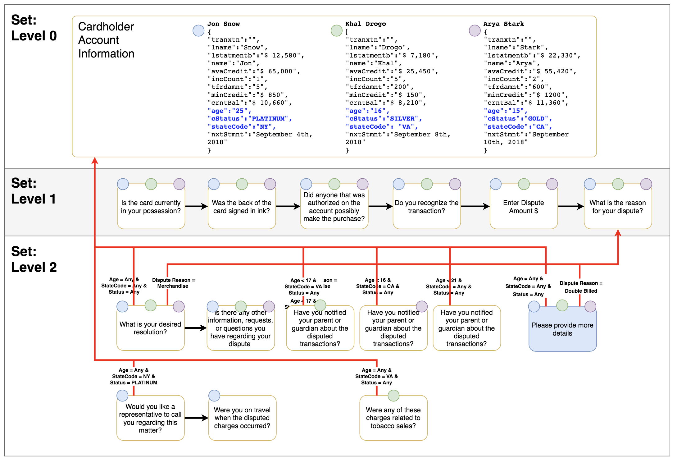677x463 pixels.
Task: Click Dispute Reason = Merchandise label
Action: [x=173, y=283]
